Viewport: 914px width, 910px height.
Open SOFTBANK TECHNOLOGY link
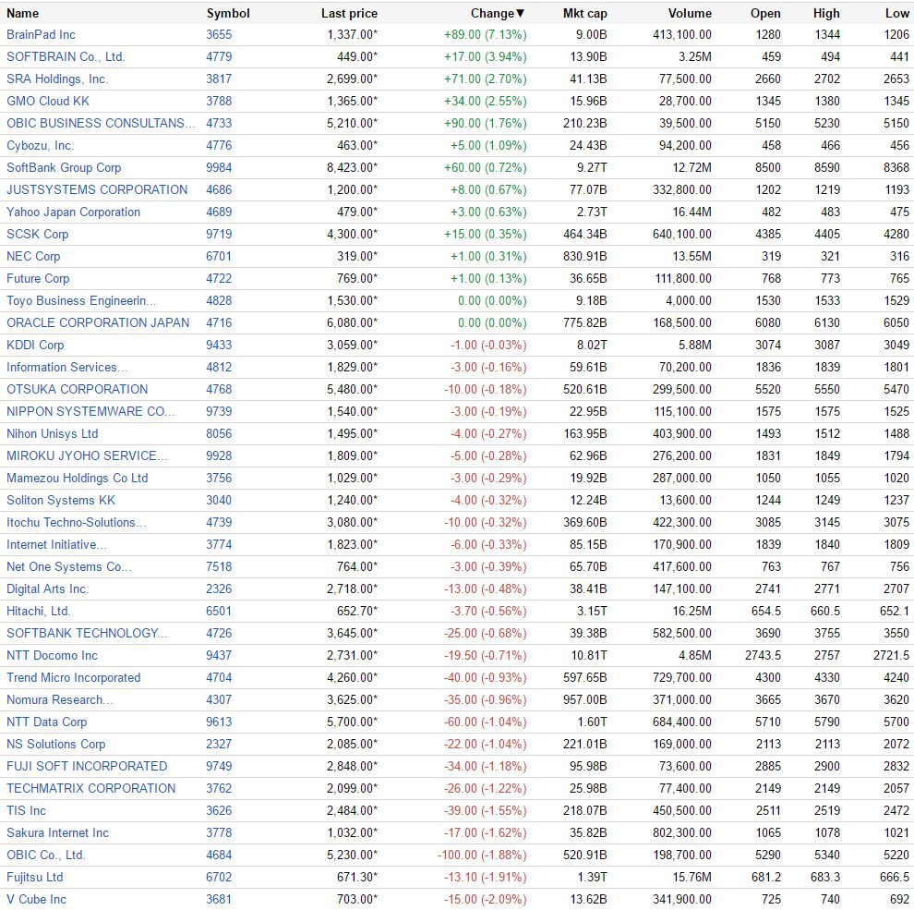pyautogui.click(x=87, y=633)
